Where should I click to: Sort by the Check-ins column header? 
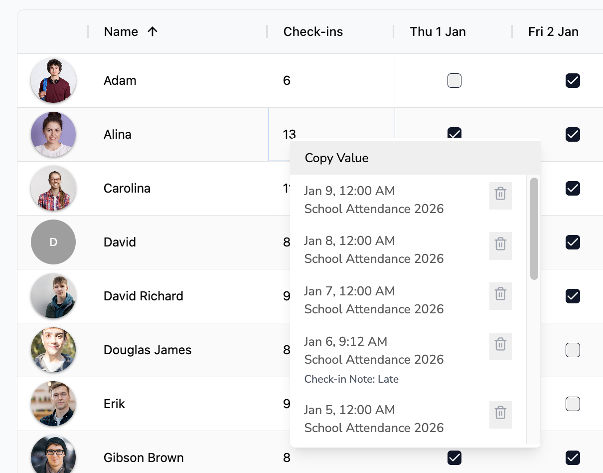click(313, 32)
